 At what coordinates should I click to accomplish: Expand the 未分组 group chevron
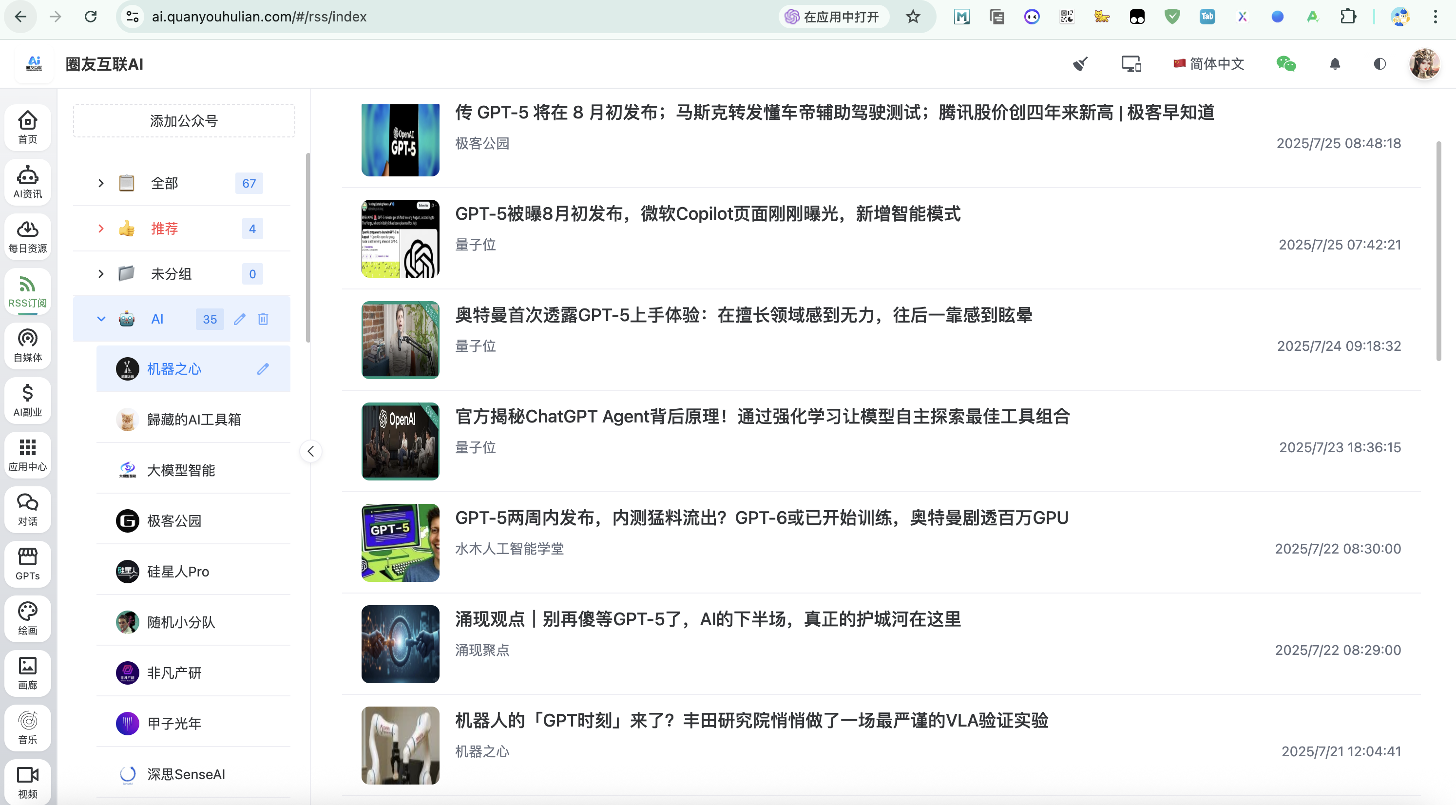pyautogui.click(x=101, y=273)
